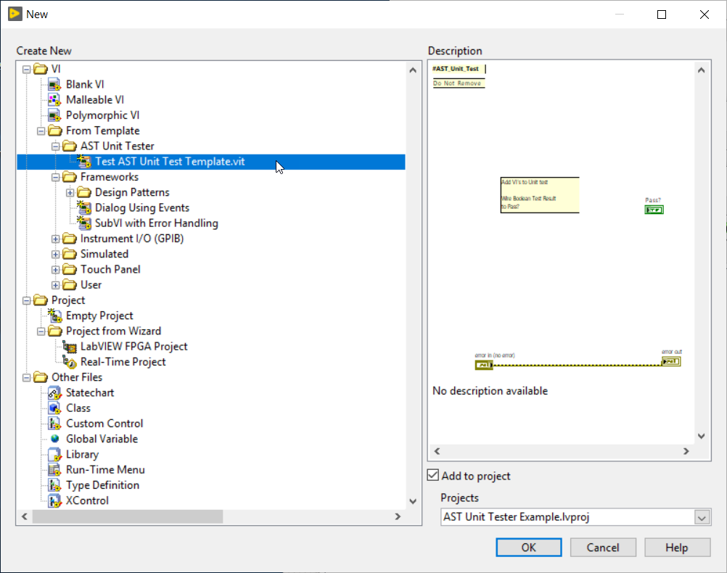Click the Help button

click(x=677, y=548)
